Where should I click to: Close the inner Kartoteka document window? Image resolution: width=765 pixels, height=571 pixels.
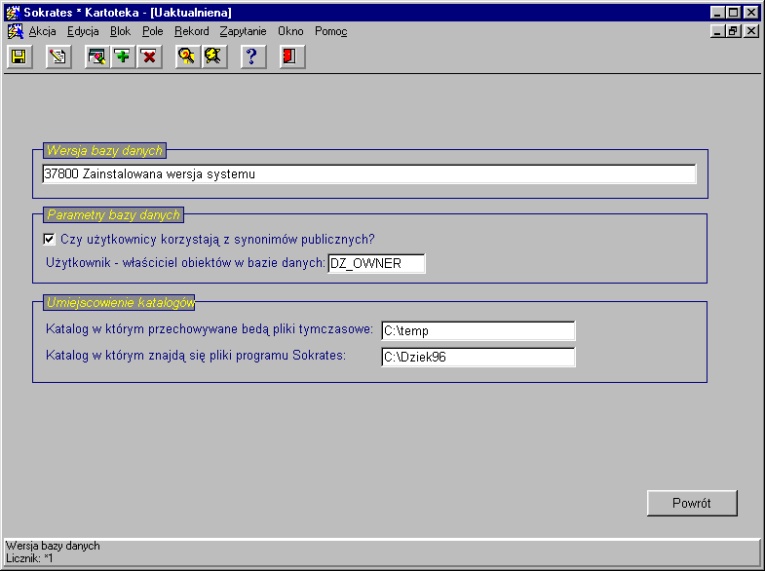(x=751, y=31)
